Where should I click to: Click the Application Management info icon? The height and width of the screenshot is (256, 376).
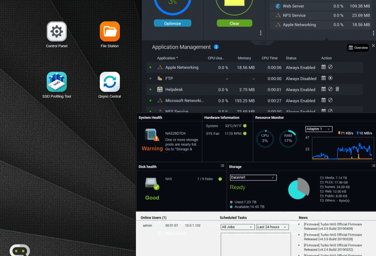(216, 47)
